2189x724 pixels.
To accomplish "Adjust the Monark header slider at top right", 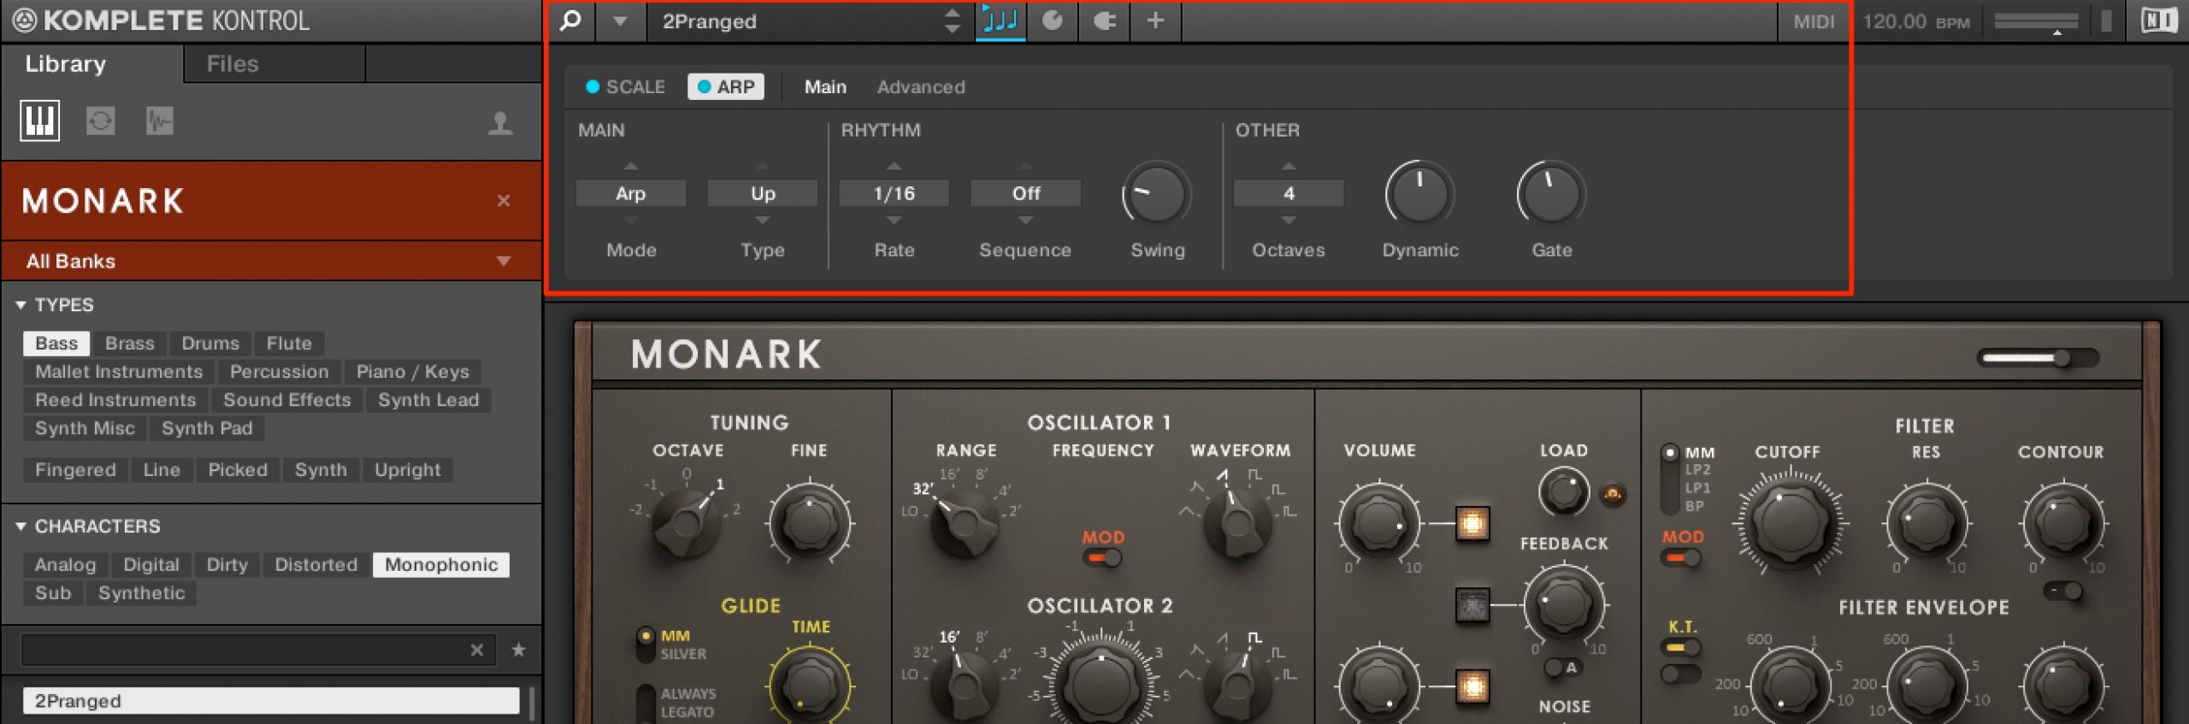I will [x=2039, y=357].
